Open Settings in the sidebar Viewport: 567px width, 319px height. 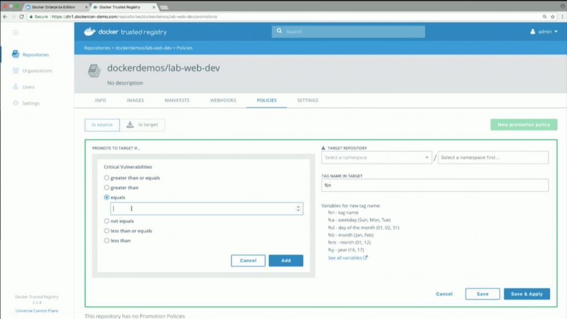pyautogui.click(x=31, y=103)
